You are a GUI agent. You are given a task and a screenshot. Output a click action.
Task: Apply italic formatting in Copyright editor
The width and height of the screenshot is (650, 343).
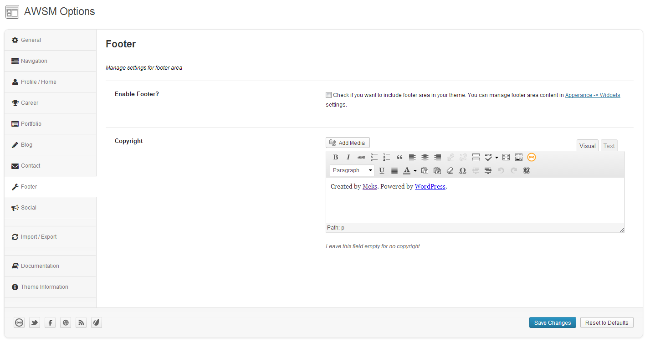click(348, 157)
